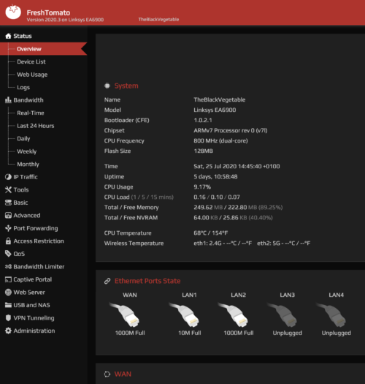Open the Web Server menu
Image resolution: width=365 pixels, height=384 pixels.
coord(29,292)
